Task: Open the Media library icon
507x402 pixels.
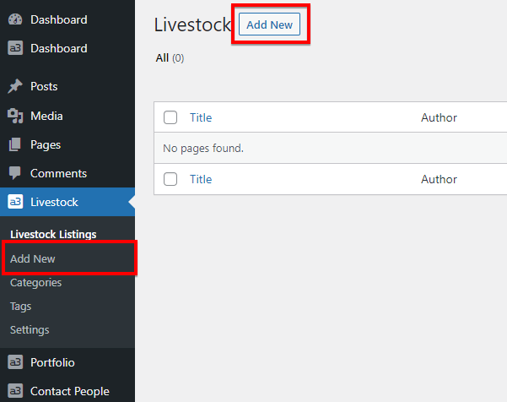Action: 15,116
